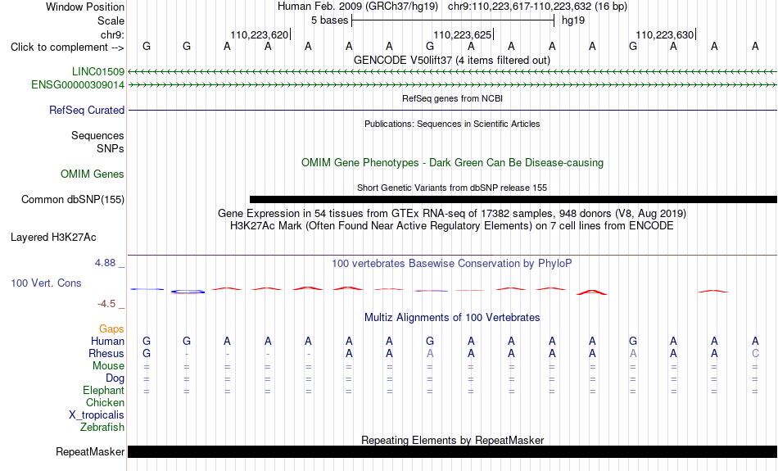The image size is (778, 471).
Task: Click the Chicken species label
Action: tap(105, 402)
